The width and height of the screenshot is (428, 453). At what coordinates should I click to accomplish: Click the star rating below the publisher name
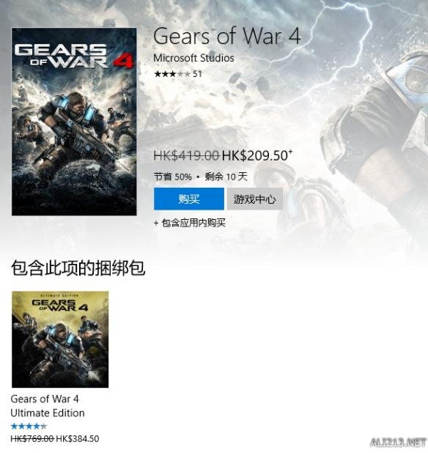pyautogui.click(x=172, y=74)
